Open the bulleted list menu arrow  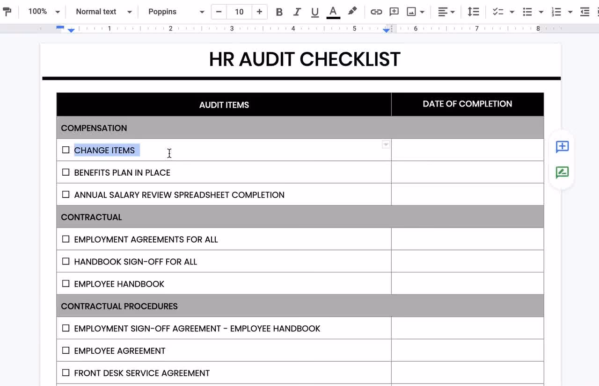click(x=541, y=12)
